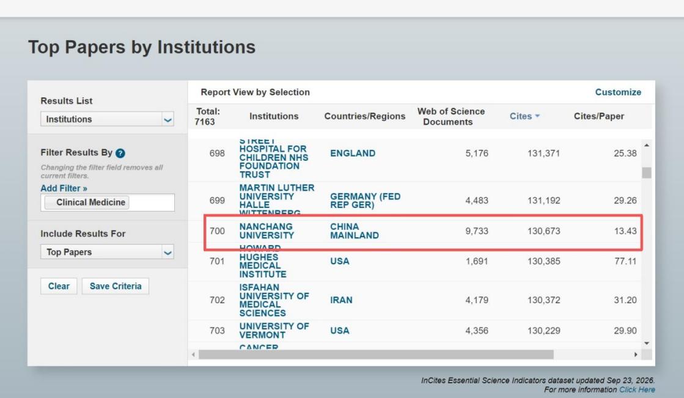Select the 4,356 documents value
The image size is (684, 398).
pos(476,331)
